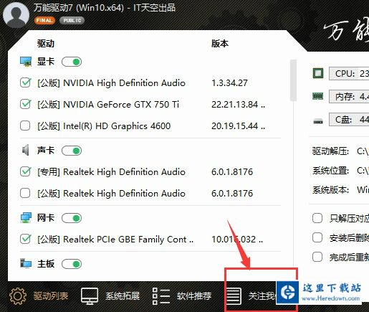
Task: Uncheck Realtek PCIe GBE Family Controller
Action: point(25,239)
